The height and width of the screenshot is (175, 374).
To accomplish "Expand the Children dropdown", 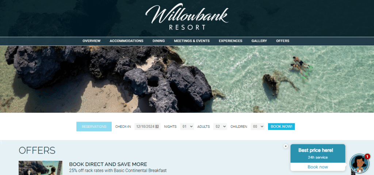I will coord(257,127).
